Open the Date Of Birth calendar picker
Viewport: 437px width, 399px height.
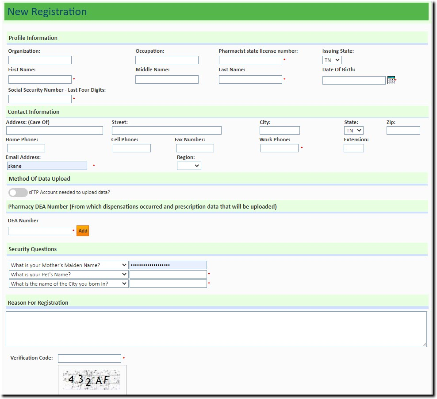(391, 80)
